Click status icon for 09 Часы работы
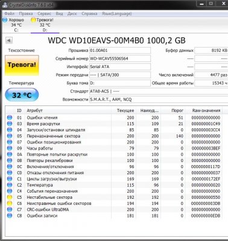228x241 pixels. (x=10, y=148)
